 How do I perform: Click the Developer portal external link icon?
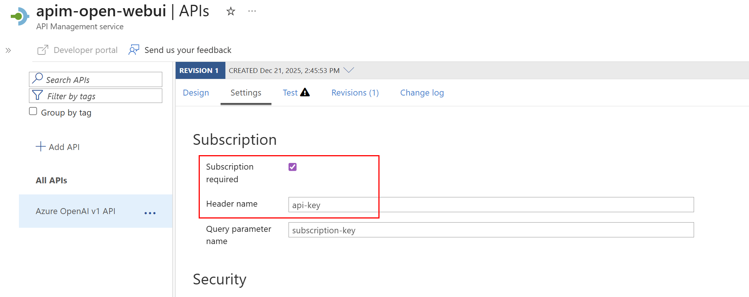click(43, 50)
